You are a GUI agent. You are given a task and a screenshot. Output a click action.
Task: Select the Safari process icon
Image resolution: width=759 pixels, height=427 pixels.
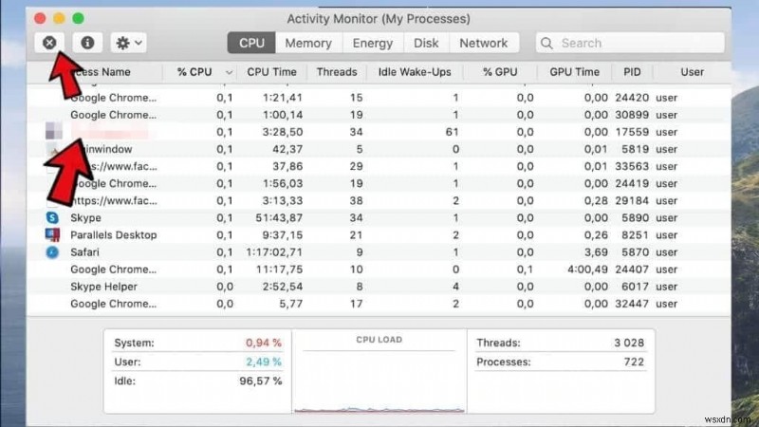coord(52,251)
